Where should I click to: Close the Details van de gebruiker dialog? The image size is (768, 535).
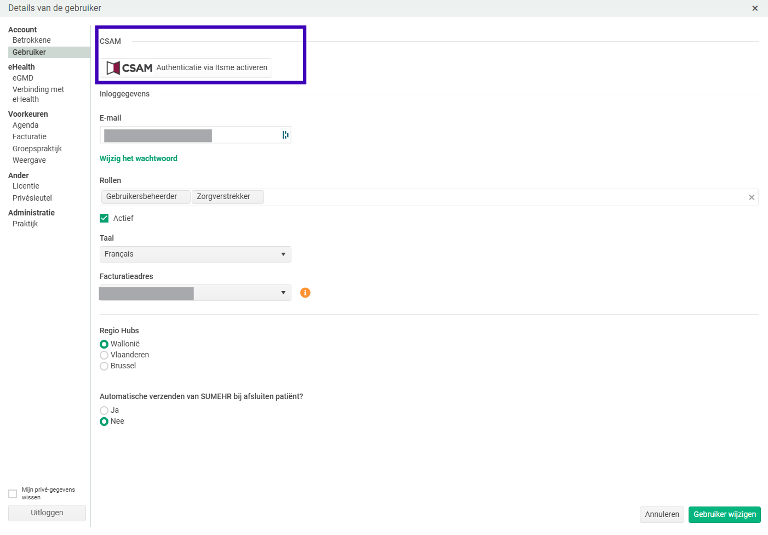(755, 8)
